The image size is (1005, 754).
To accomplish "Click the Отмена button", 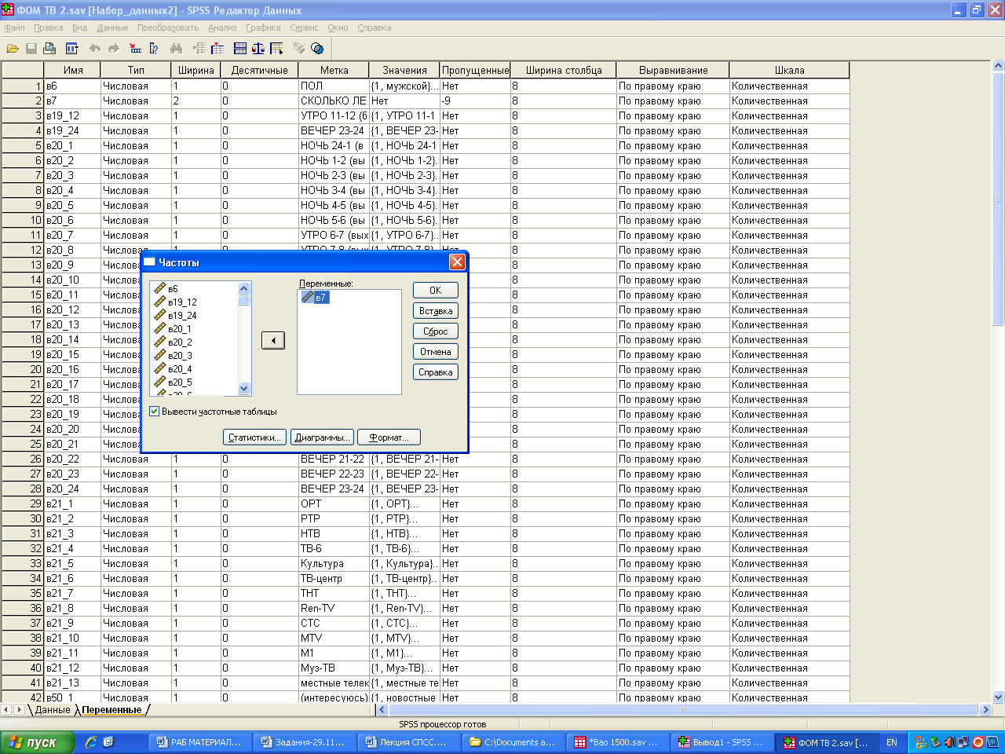I will [x=436, y=352].
